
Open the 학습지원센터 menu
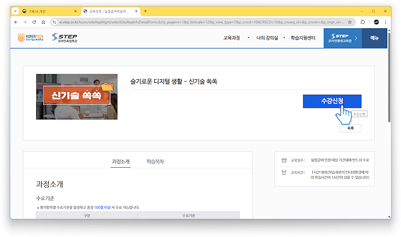click(x=303, y=38)
